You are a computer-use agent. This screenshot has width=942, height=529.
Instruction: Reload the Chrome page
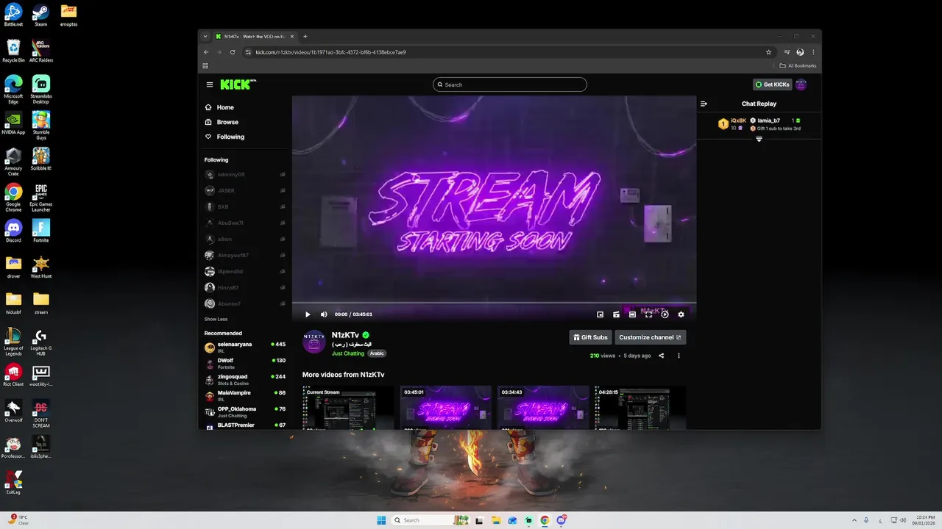pos(233,52)
